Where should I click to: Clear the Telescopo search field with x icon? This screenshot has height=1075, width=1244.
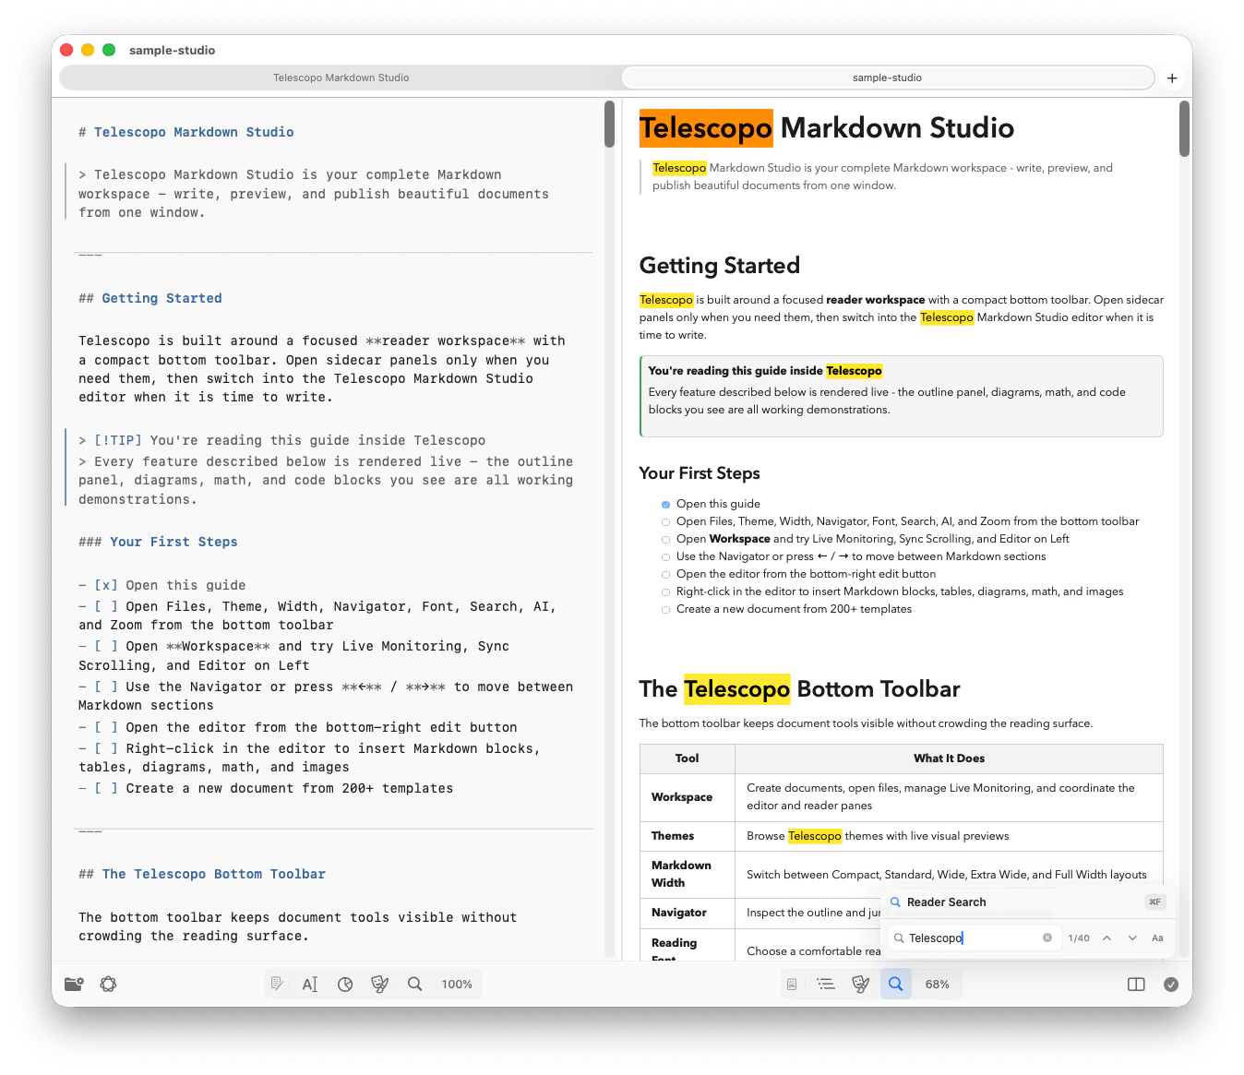1047,938
